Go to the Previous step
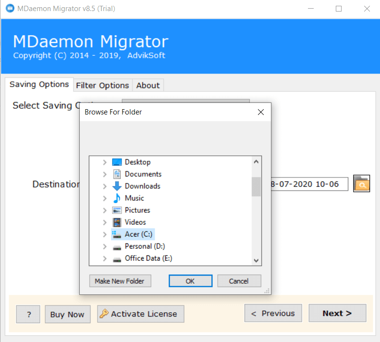This screenshot has width=380, height=342. point(273,313)
